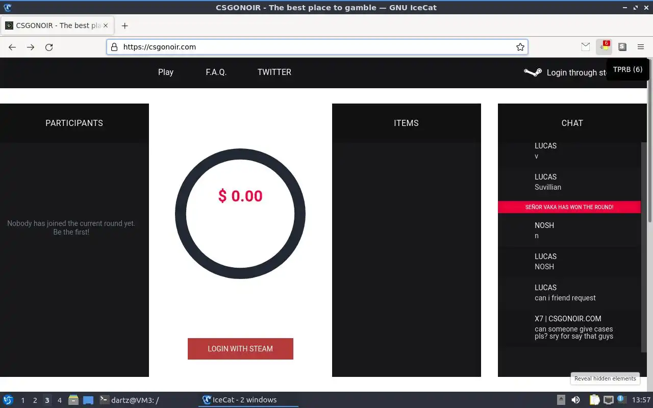Switch to virtual desktop 3
This screenshot has width=653, height=408.
(x=47, y=400)
